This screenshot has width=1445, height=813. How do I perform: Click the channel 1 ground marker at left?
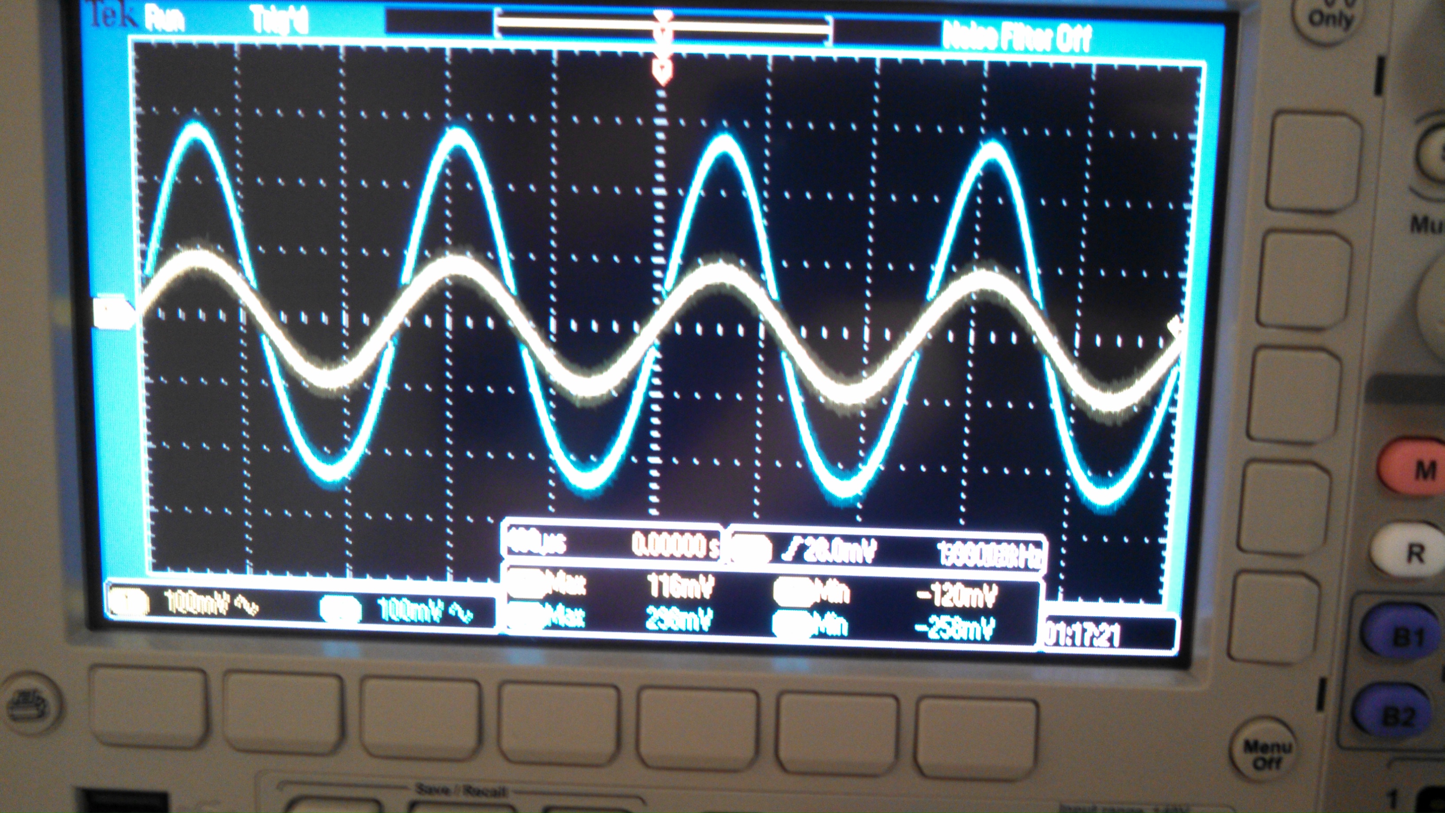(x=113, y=313)
